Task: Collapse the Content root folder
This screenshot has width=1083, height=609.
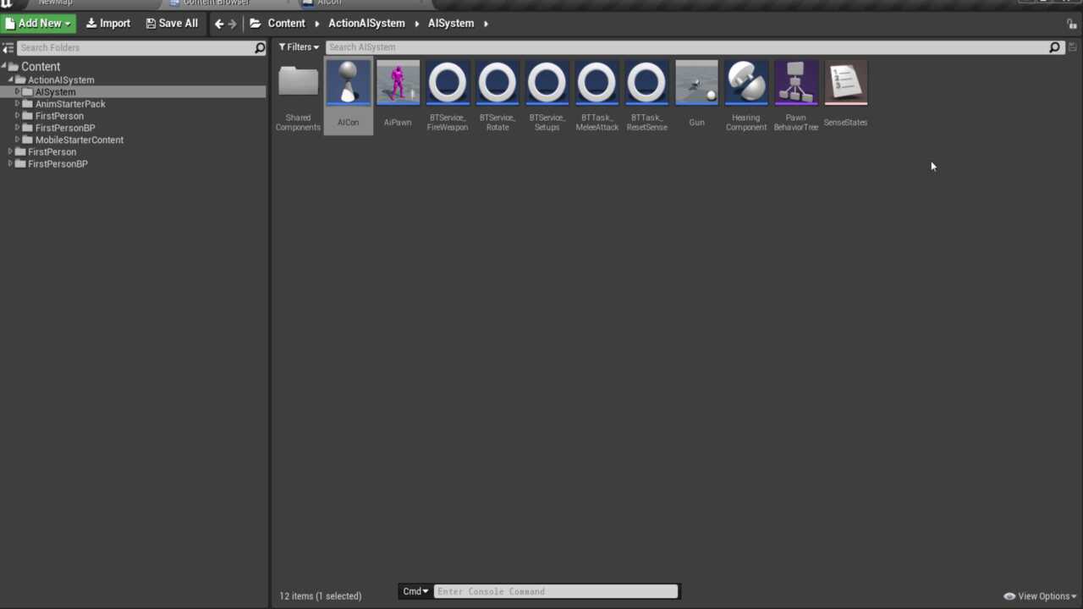Action: 4,66
